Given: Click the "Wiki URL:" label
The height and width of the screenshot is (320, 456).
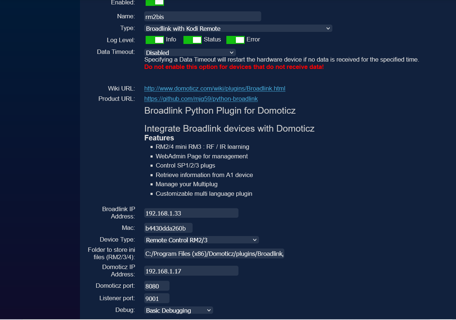Looking at the screenshot, I should coord(121,88).
